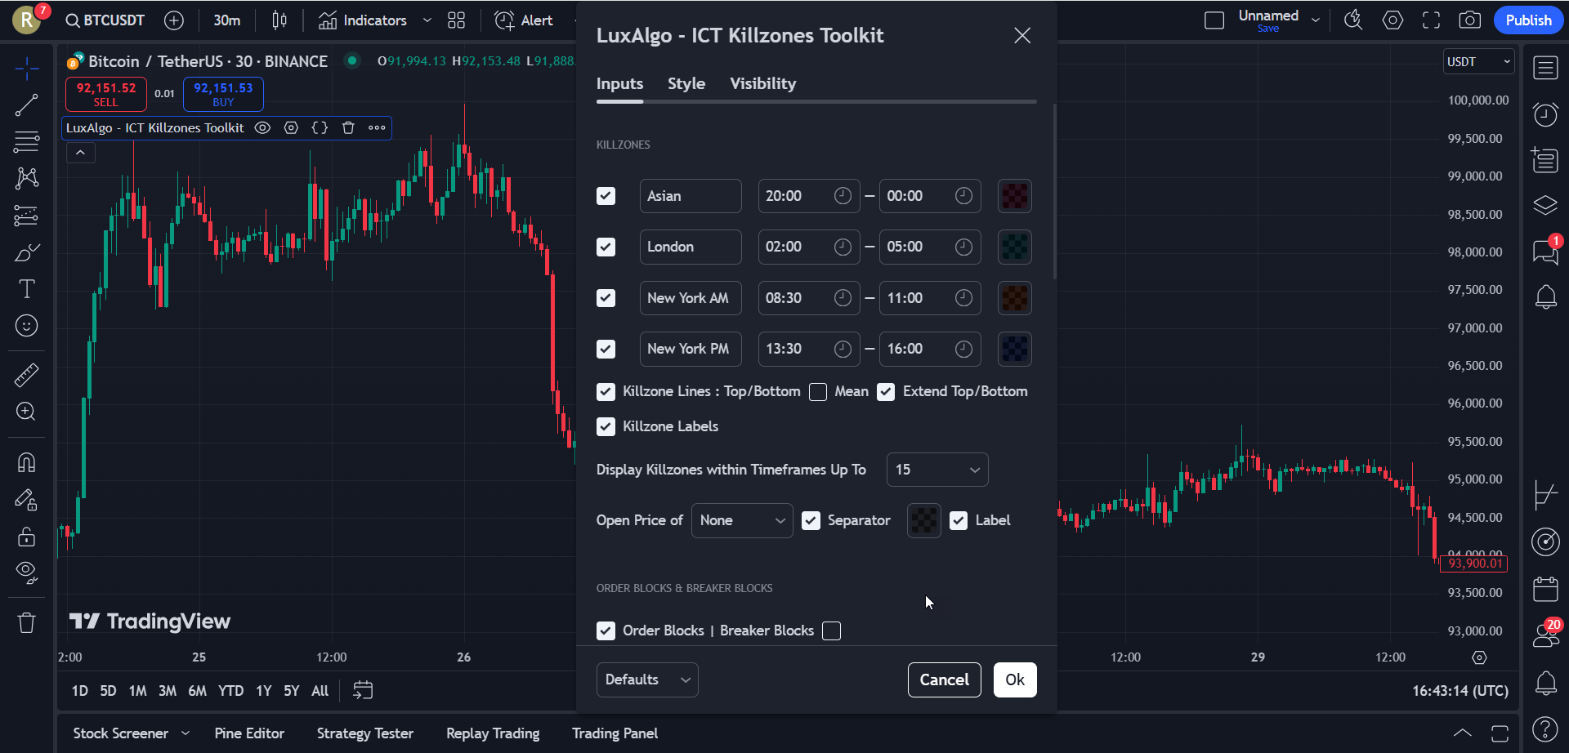Open chats panel with notification badge
Image resolution: width=1569 pixels, height=753 pixels.
[x=1545, y=251]
